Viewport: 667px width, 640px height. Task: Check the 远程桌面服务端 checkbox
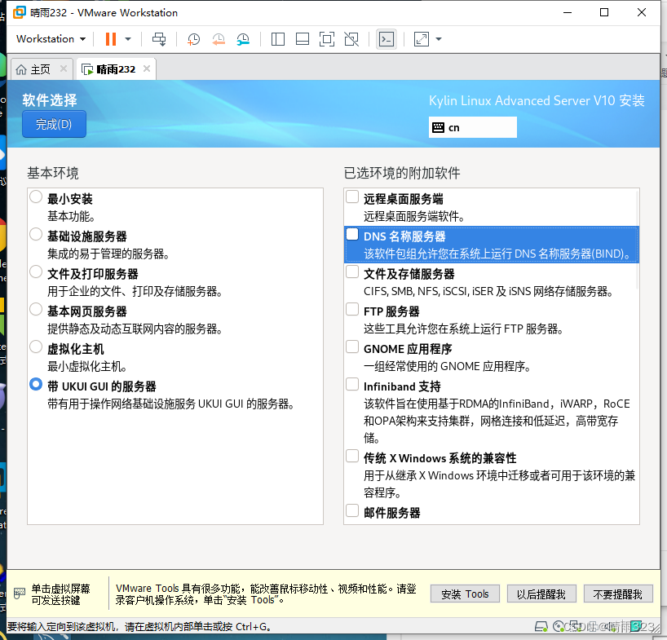tap(352, 196)
